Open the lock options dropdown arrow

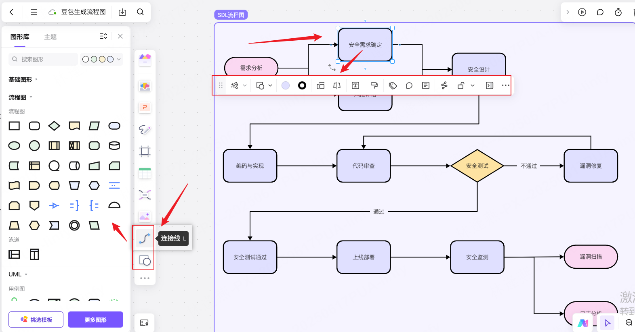pos(473,85)
